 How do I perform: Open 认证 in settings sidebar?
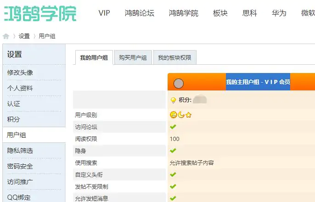tap(14, 104)
